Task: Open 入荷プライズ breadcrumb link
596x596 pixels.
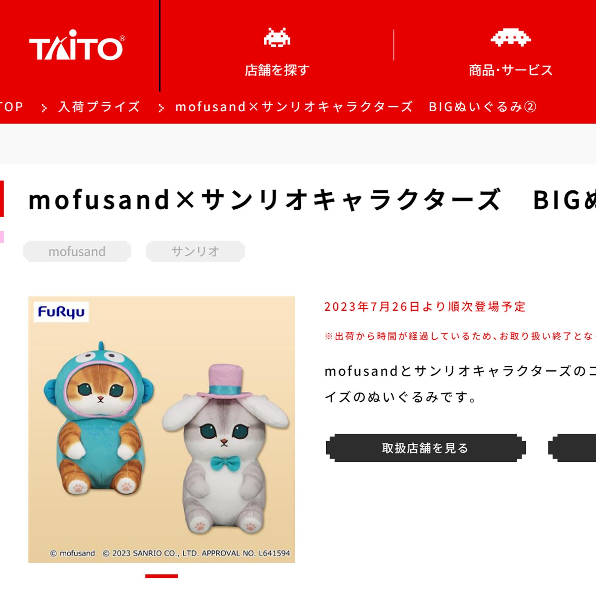Action: 99,106
